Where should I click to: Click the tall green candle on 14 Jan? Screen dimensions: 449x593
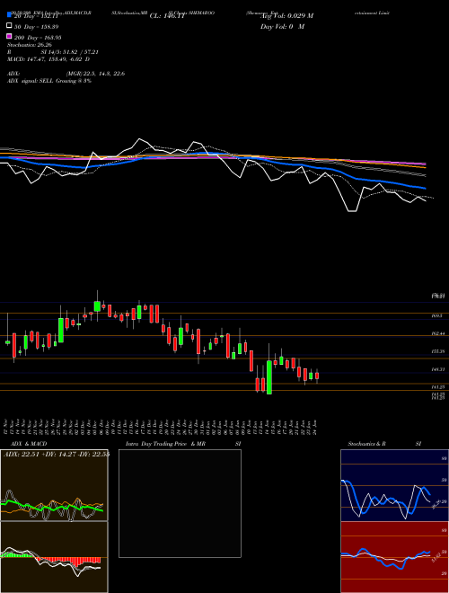coord(269,377)
